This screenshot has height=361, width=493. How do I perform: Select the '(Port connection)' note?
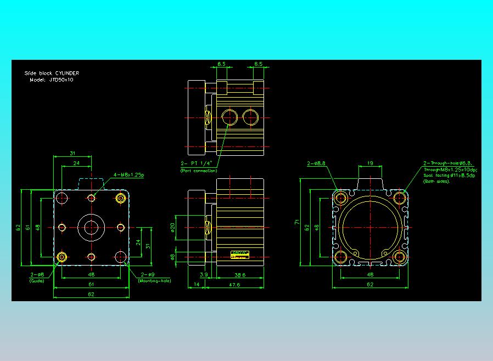point(199,171)
